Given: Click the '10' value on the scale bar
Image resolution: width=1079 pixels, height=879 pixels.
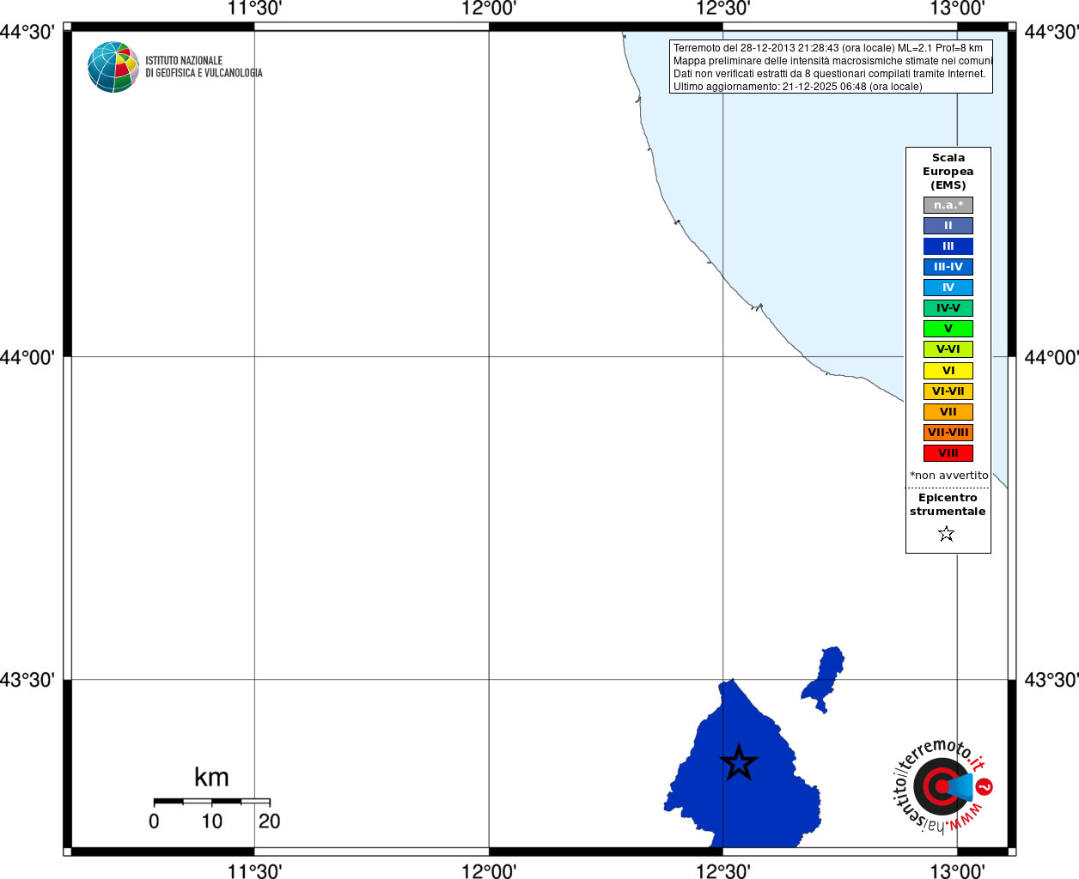Looking at the screenshot, I should tap(212, 821).
